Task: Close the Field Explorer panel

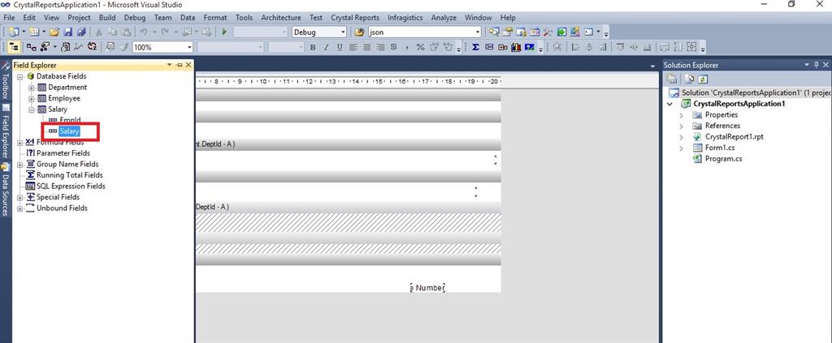Action: [188, 65]
